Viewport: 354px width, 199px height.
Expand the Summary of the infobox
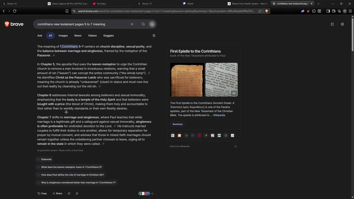click(178, 124)
